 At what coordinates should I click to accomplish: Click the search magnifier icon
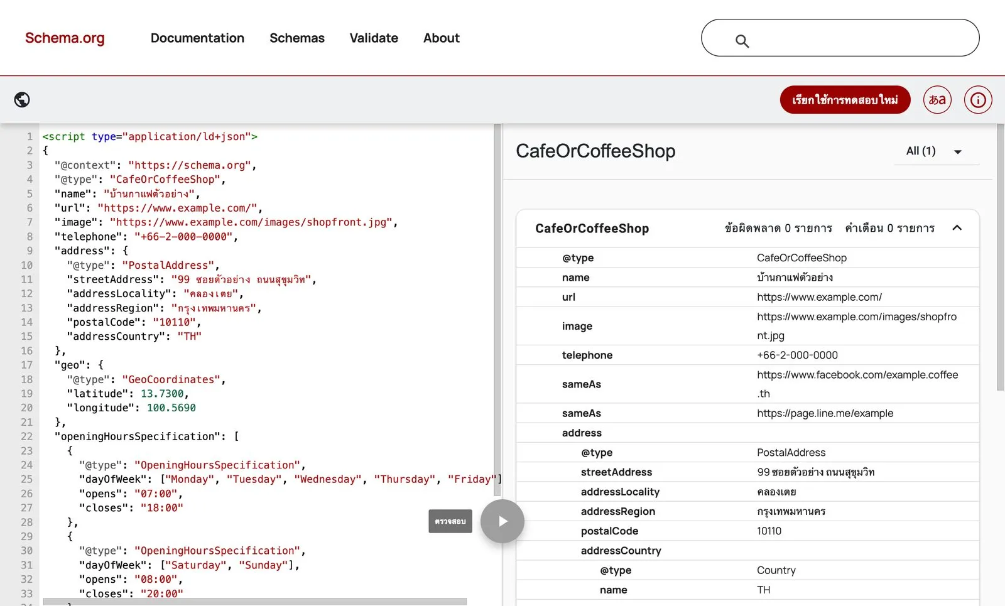point(742,41)
